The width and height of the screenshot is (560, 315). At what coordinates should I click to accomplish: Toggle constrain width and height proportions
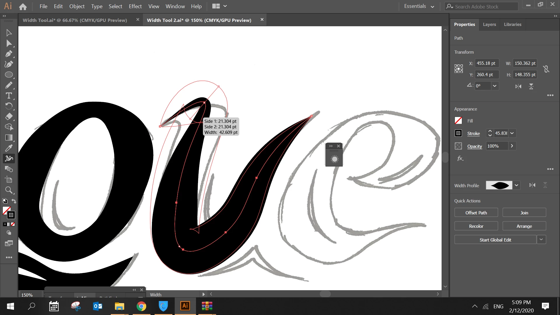[546, 69]
